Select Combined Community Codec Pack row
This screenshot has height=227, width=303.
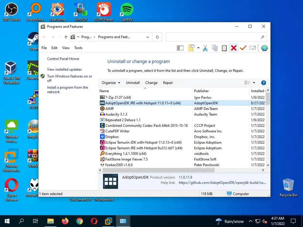pyautogui.click(x=182, y=125)
